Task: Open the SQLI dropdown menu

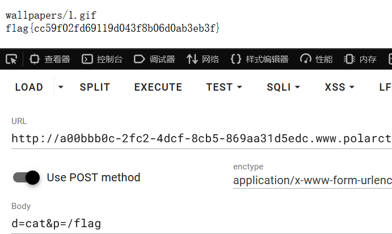Action: pos(283,87)
